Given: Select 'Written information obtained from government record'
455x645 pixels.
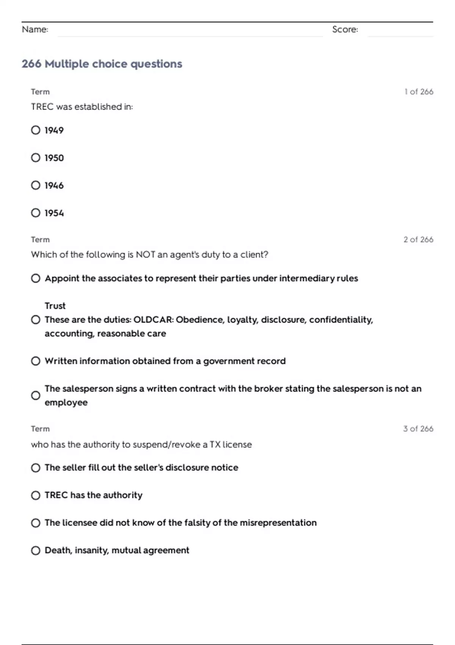Looking at the screenshot, I should point(36,361).
